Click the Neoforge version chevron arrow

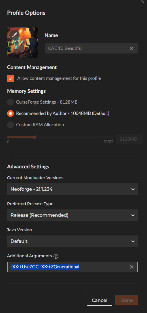[x=133, y=189]
